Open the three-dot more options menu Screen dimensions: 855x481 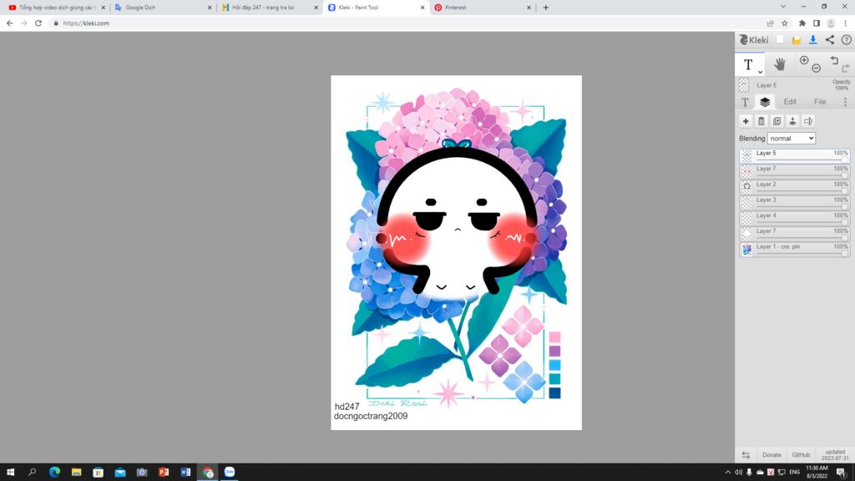(845, 102)
